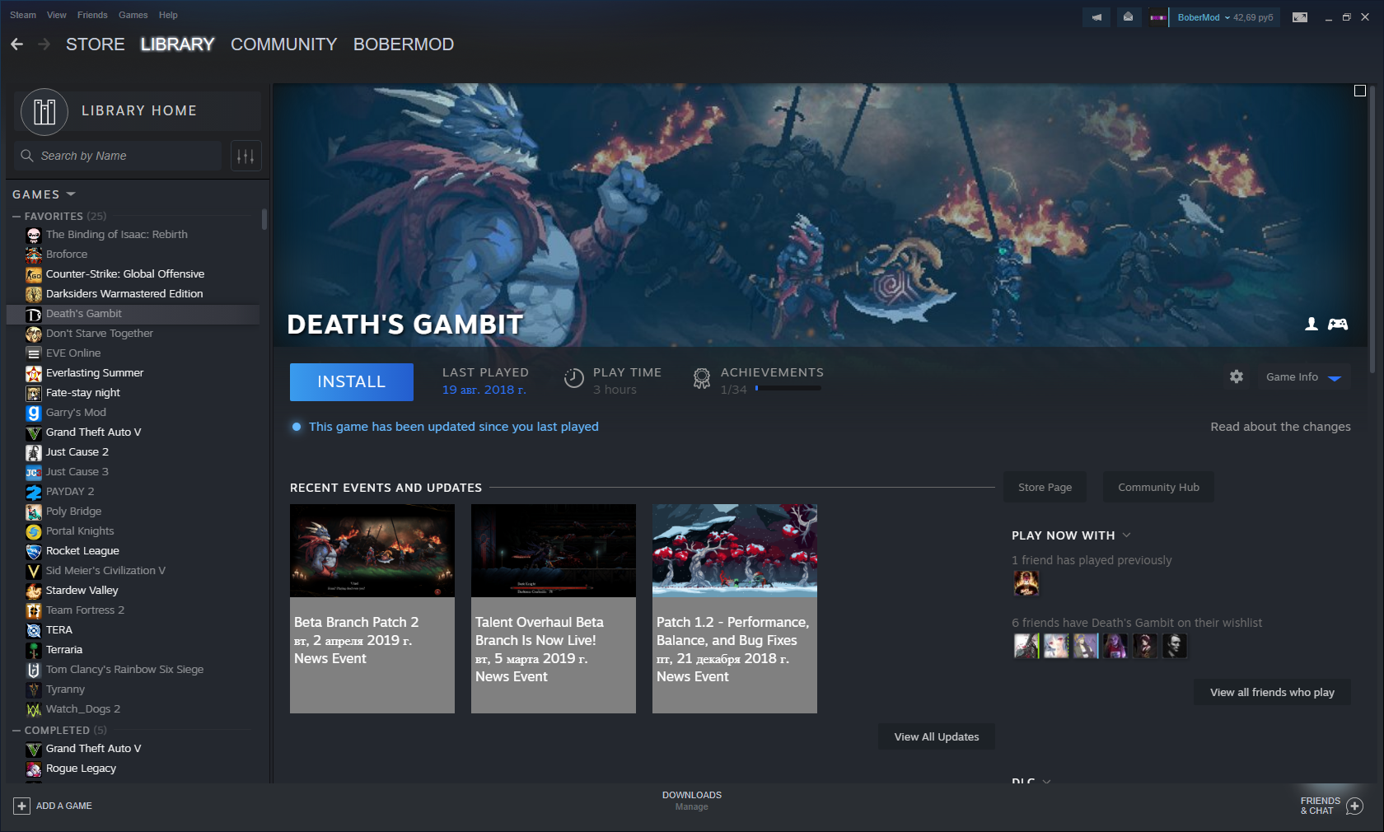Screen dimensions: 1384x832
Task: Open Talent Overhaul Beta Branch news card
Action: 554,609
